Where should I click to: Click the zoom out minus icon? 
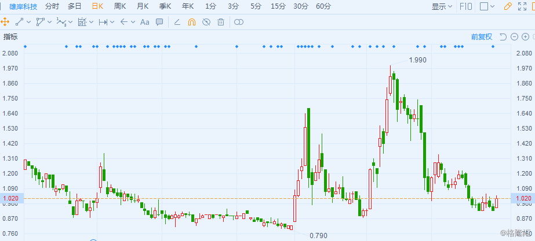[x=514, y=37]
